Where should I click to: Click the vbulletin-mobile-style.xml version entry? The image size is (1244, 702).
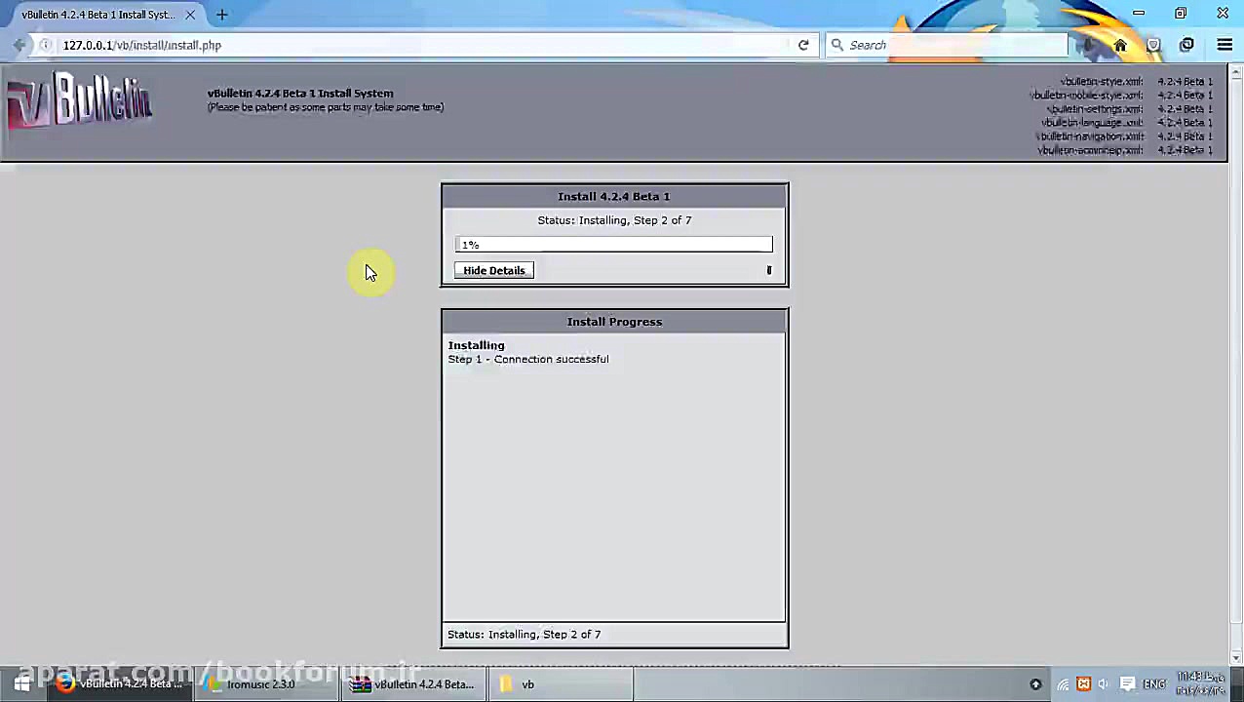(1122, 96)
